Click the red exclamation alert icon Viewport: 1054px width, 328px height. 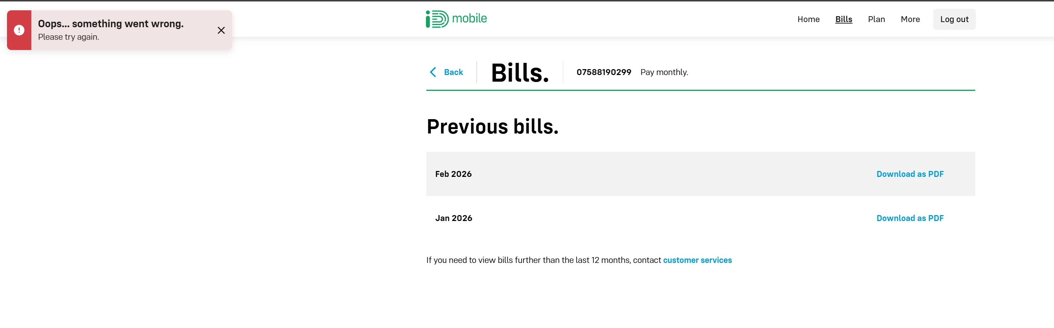pyautogui.click(x=19, y=30)
